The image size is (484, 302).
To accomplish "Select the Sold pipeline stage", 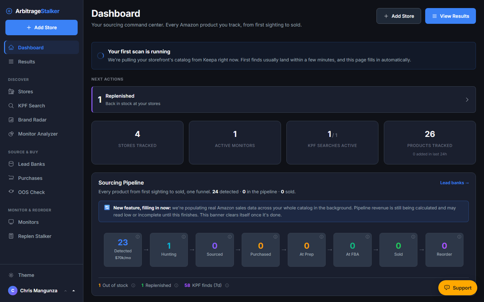I will [398, 250].
